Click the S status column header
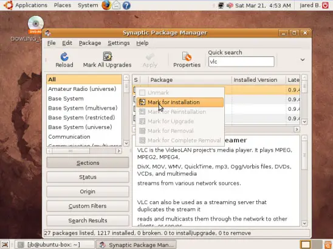Image resolution: width=333 pixels, height=249 pixels. click(136, 80)
